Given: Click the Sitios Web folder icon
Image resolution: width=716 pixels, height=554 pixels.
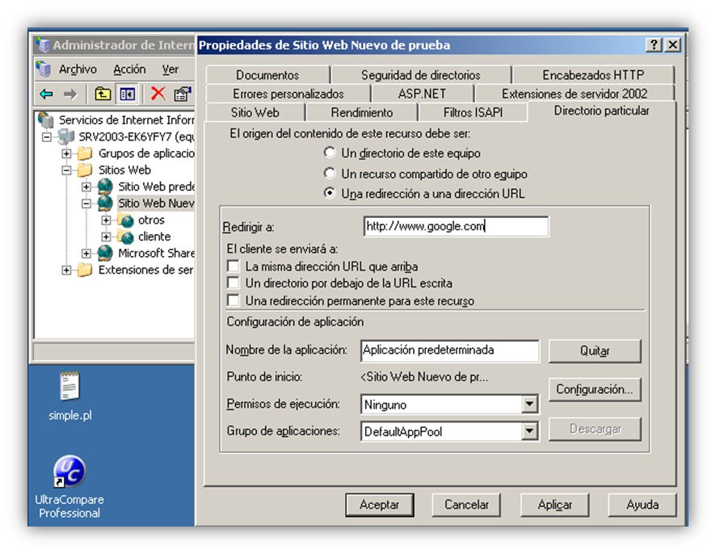Looking at the screenshot, I should (x=85, y=170).
